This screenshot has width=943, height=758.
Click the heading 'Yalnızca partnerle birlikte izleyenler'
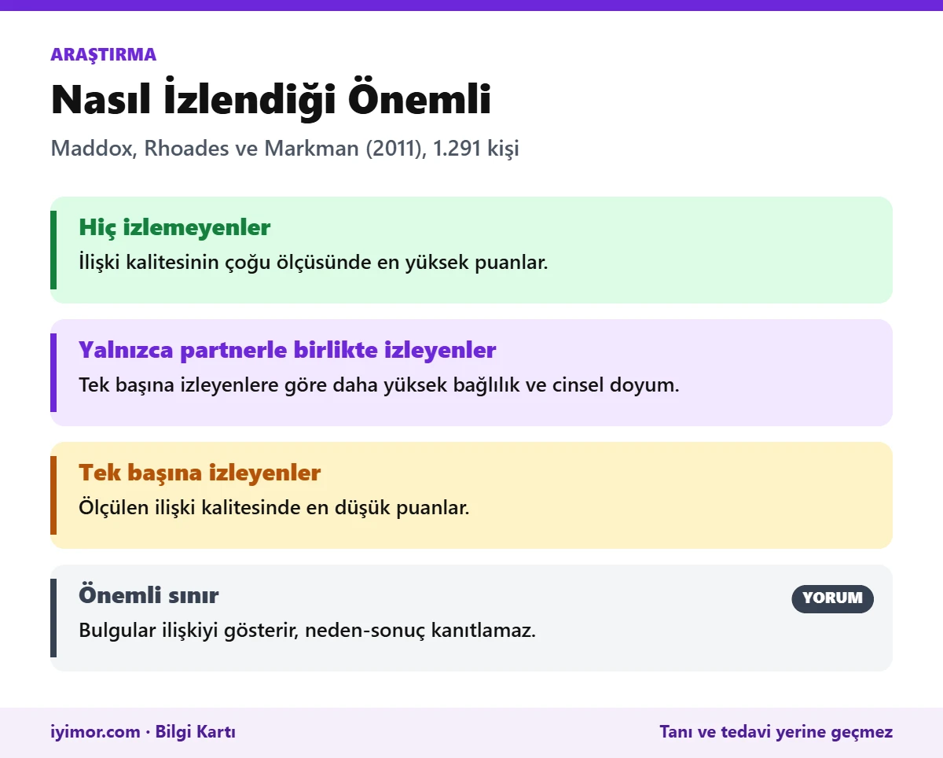(288, 350)
